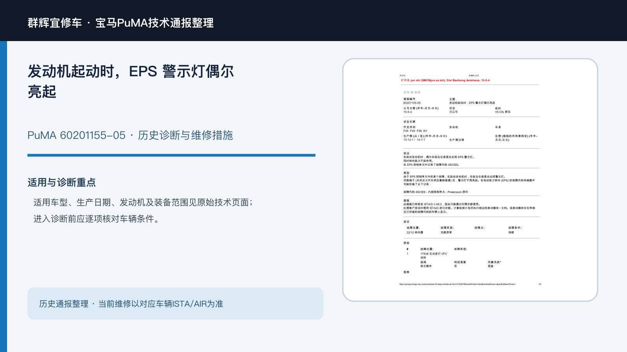Click the production period 13-12-1 / 14-7-1
Viewport: 627px width, 352px height.
click(414, 140)
